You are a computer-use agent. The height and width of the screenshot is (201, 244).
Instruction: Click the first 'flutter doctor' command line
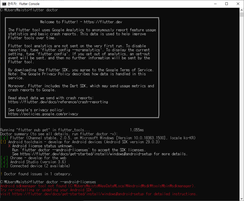coord(29,10)
